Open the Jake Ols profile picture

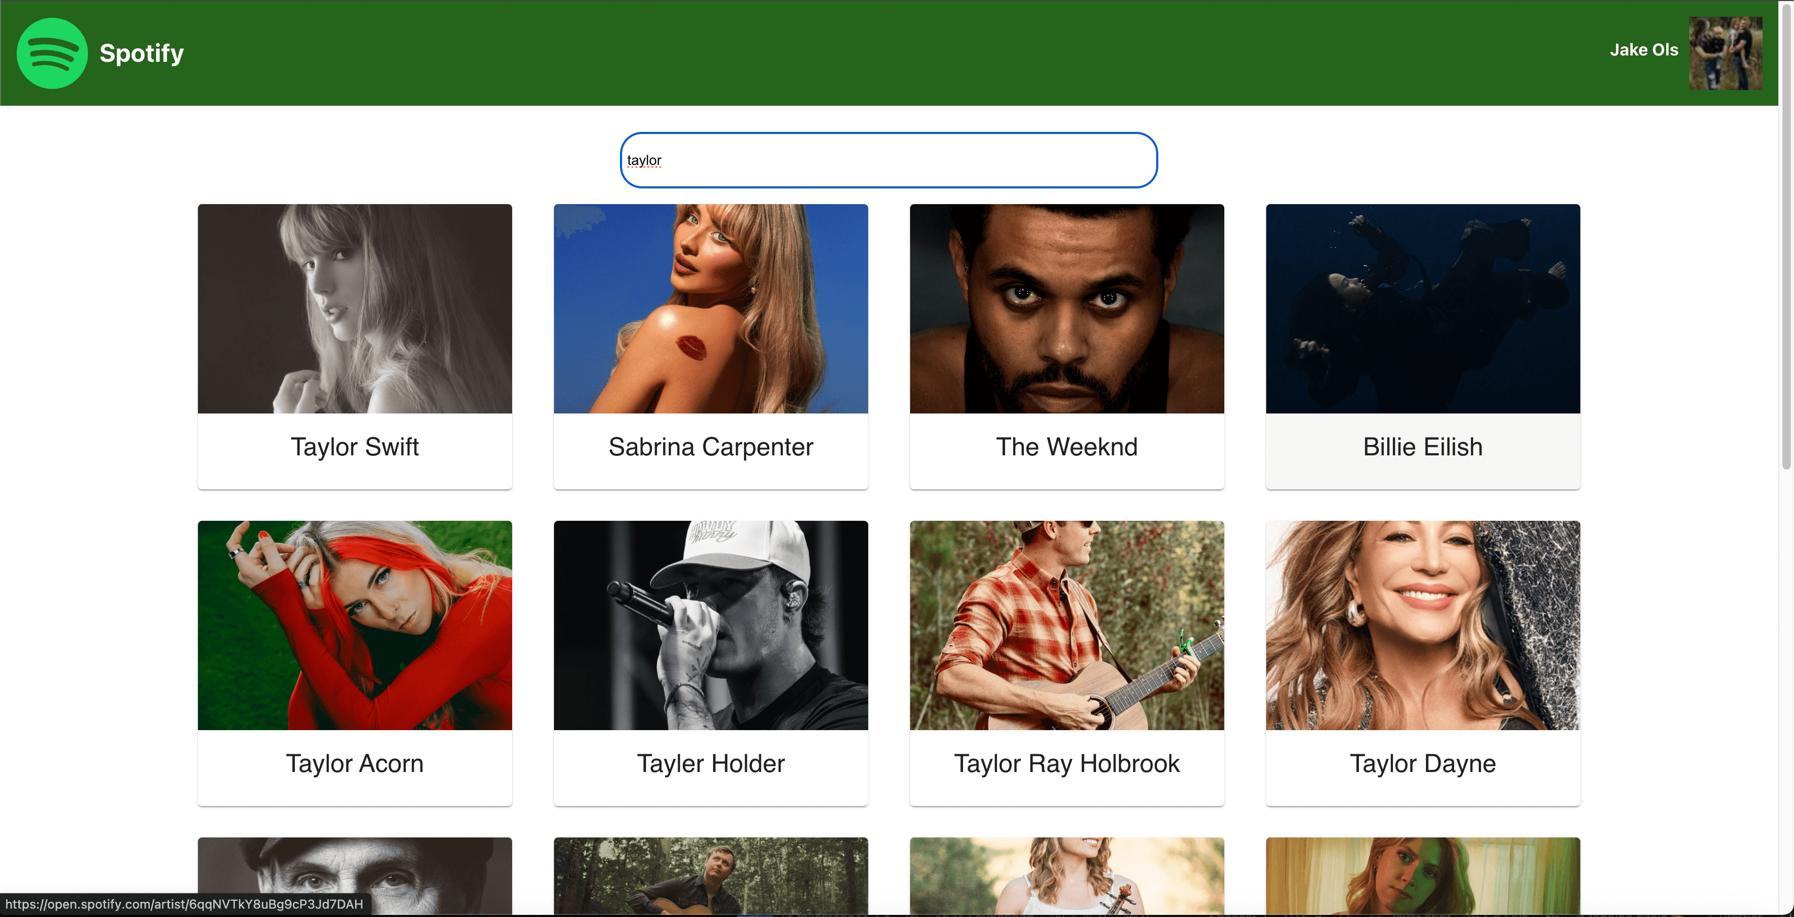[x=1726, y=53]
